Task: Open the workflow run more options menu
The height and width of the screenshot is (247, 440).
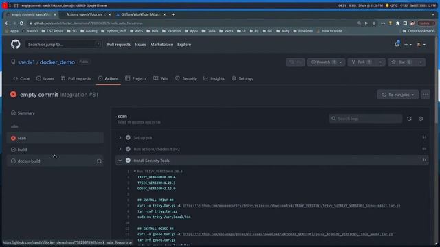Action: coord(426,95)
